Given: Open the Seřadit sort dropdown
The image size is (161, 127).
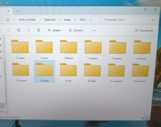Looking at the screenshot, I should (55, 30).
